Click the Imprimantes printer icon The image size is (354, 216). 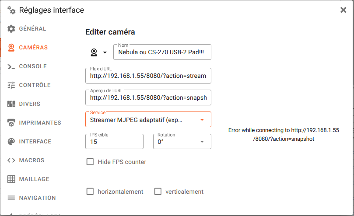click(x=11, y=123)
